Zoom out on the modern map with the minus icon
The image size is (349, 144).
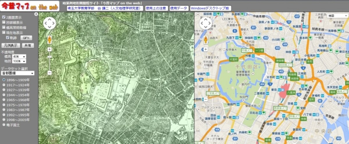click(x=206, y=99)
